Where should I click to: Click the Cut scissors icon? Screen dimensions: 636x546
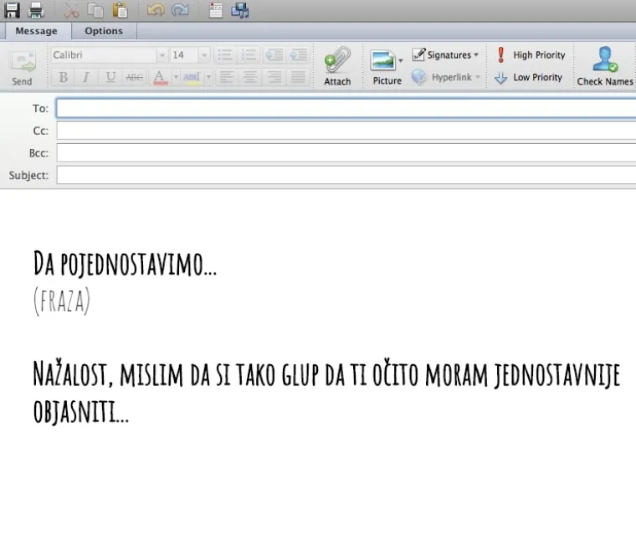pos(72,10)
